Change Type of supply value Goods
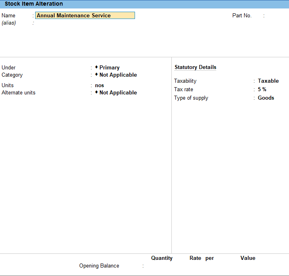Viewport: 289px width, 276px height. point(266,98)
